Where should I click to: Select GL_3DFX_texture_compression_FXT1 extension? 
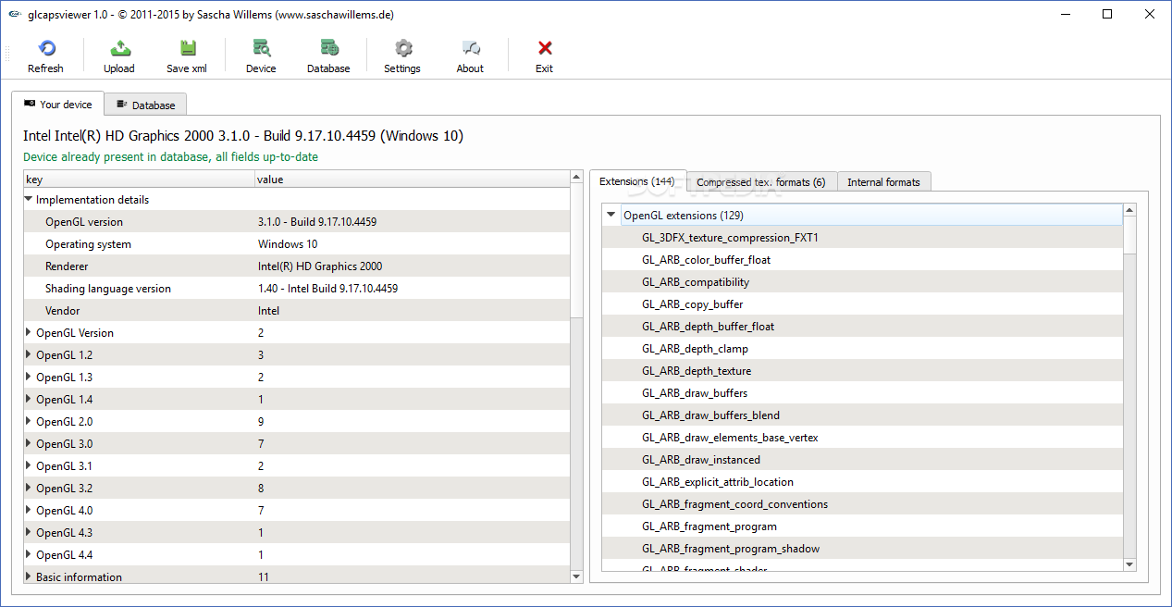862,238
